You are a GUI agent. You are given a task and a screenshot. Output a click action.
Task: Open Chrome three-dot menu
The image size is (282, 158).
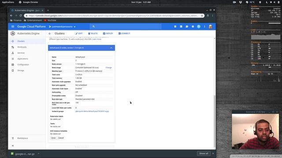(x=212, y=16)
